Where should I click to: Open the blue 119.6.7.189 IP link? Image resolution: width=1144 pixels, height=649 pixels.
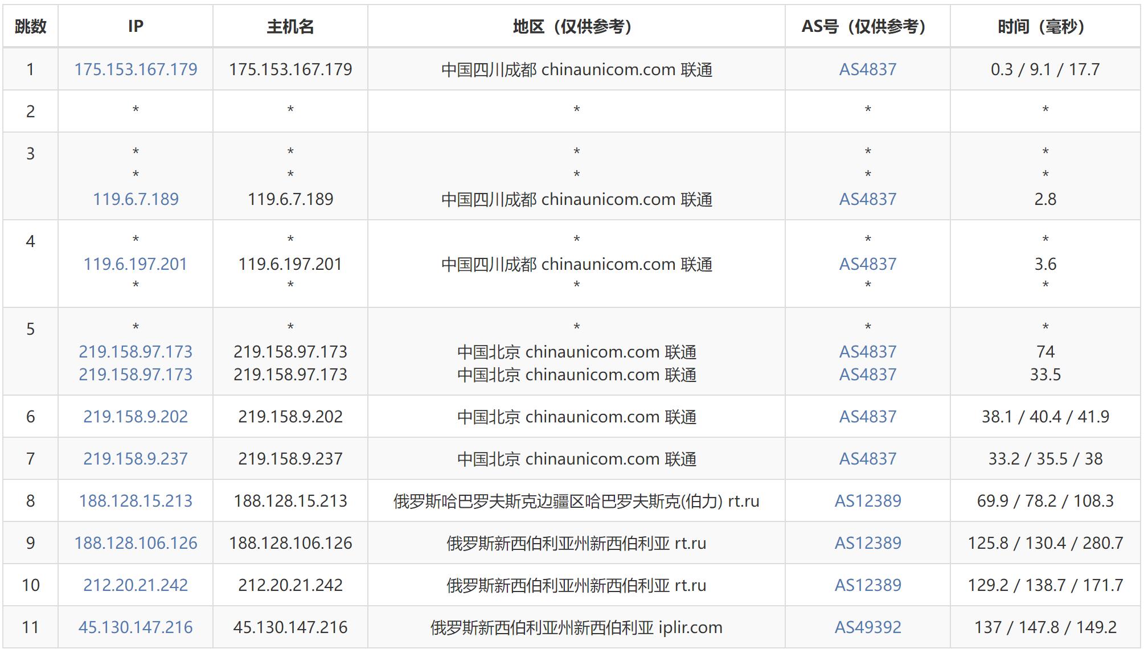point(136,199)
